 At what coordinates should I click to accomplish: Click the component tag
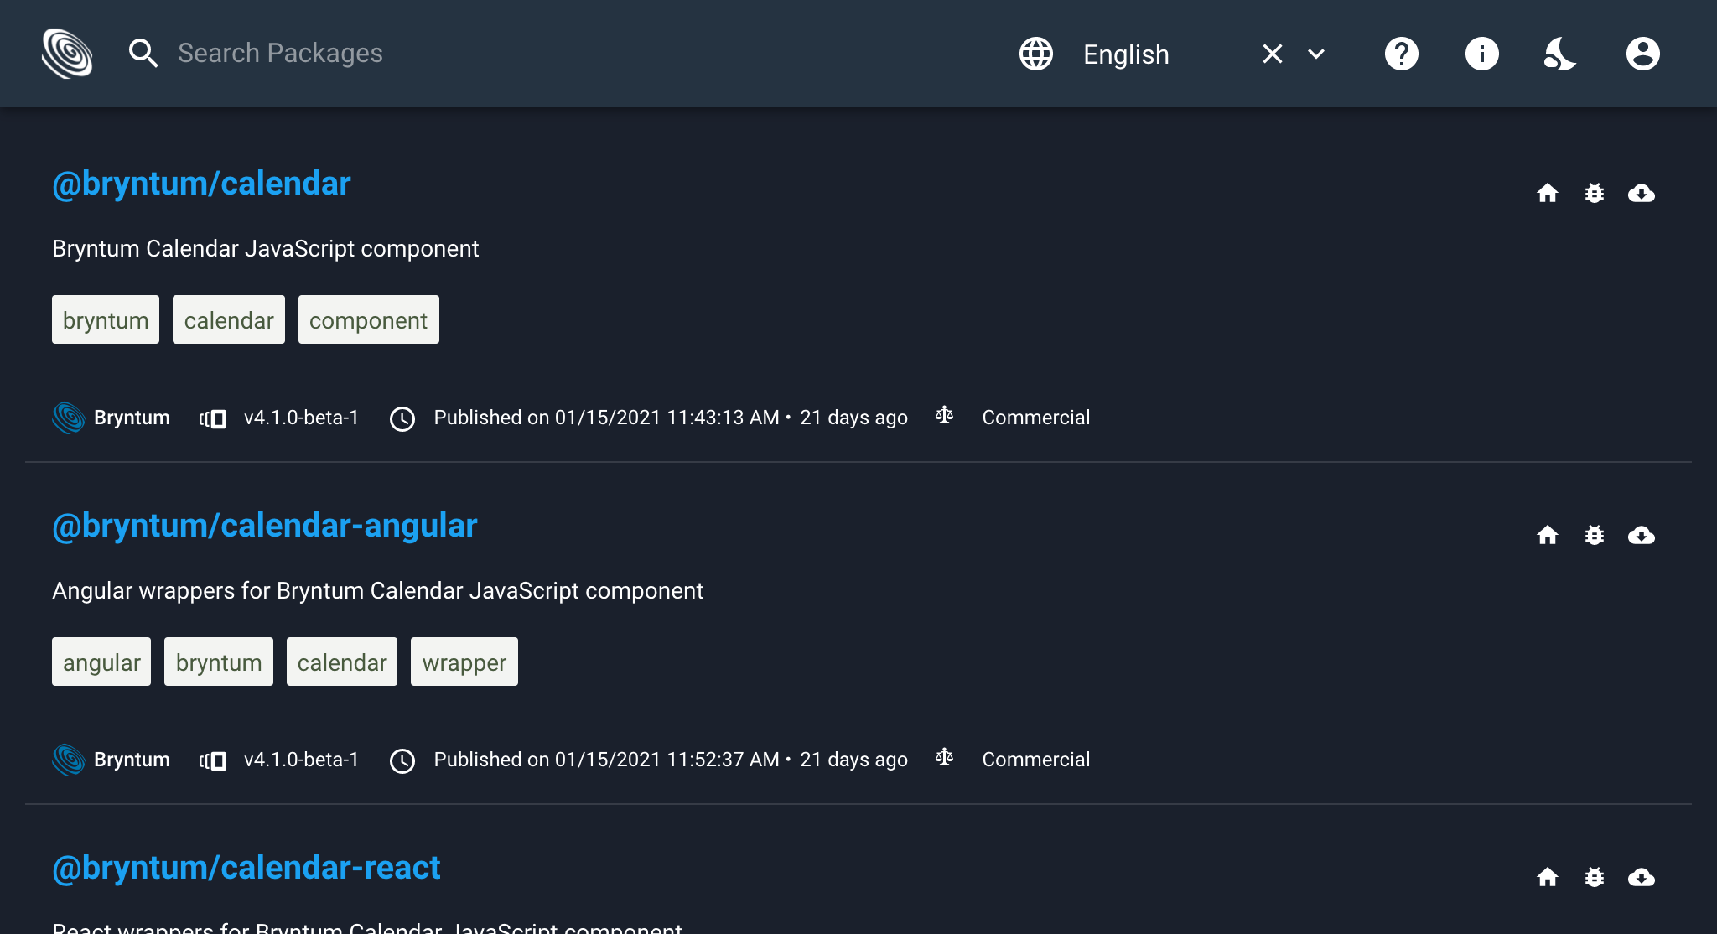369,319
